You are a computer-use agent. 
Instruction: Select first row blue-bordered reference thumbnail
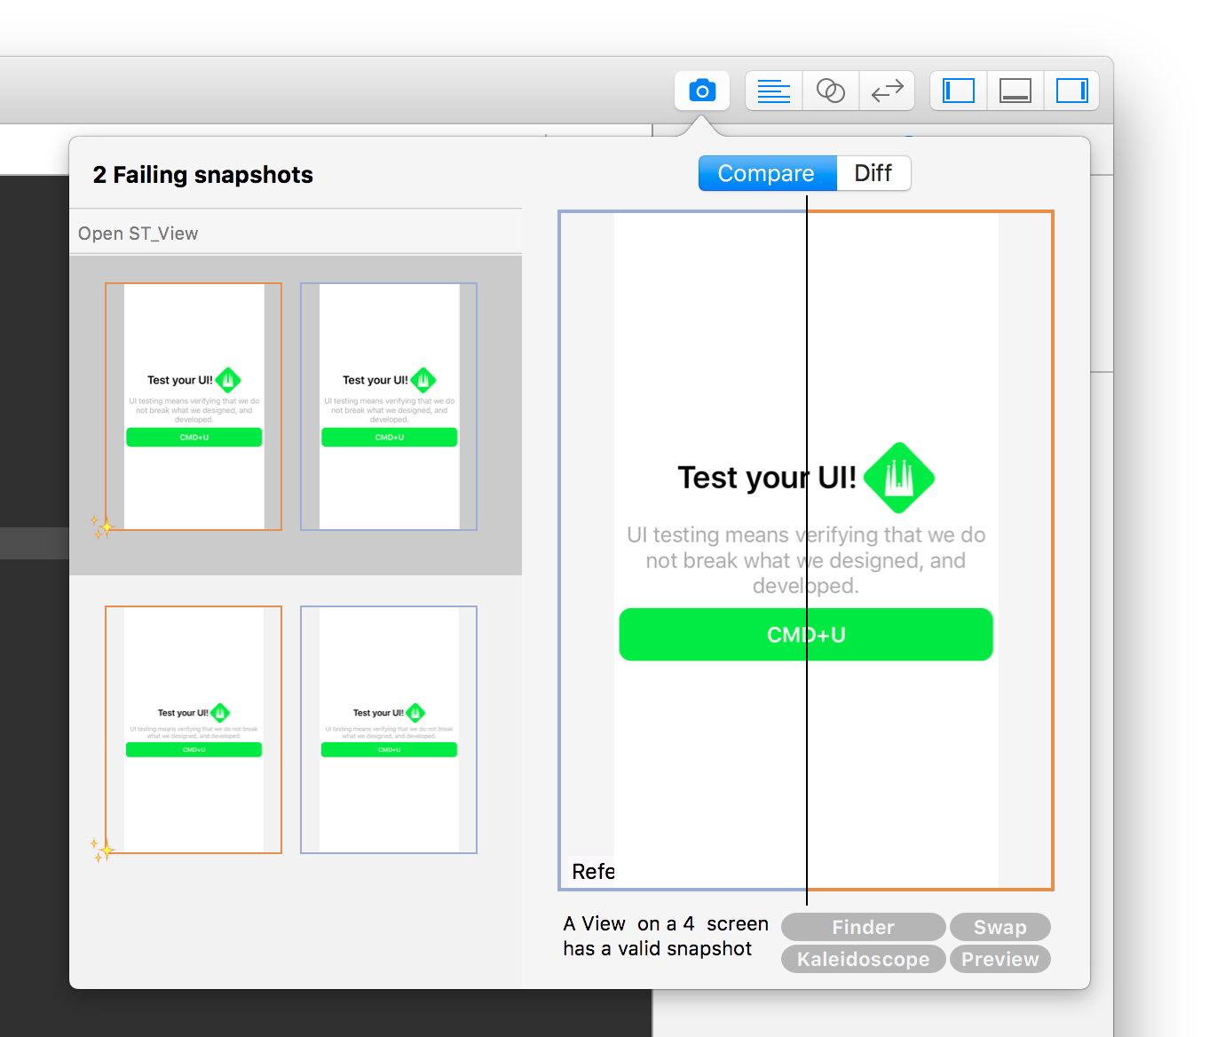389,407
